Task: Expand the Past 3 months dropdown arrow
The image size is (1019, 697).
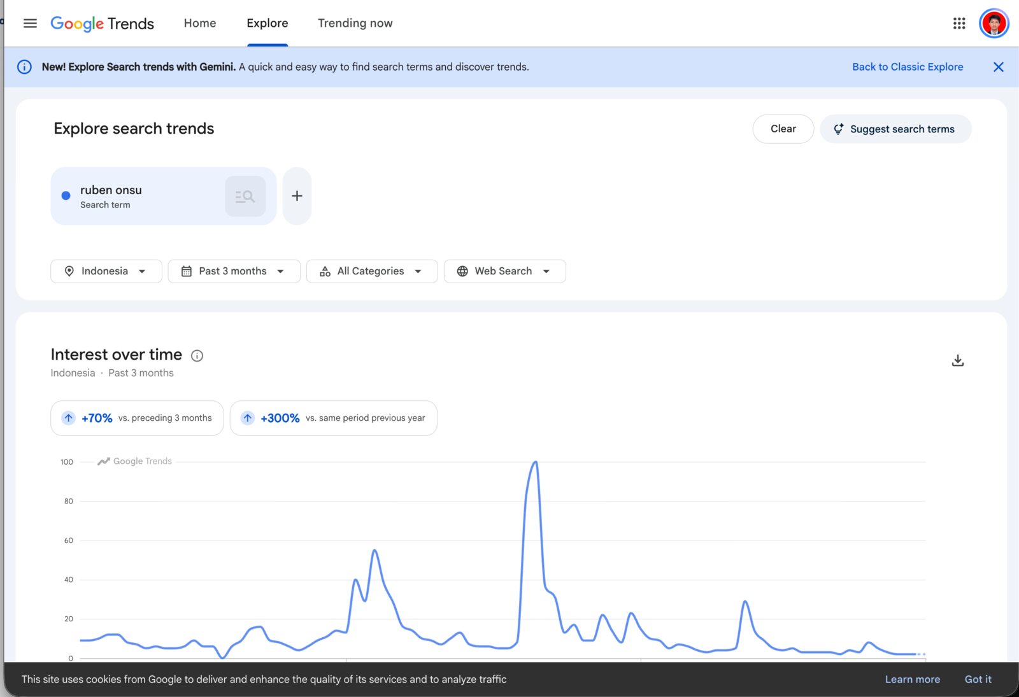Action: pyautogui.click(x=280, y=271)
